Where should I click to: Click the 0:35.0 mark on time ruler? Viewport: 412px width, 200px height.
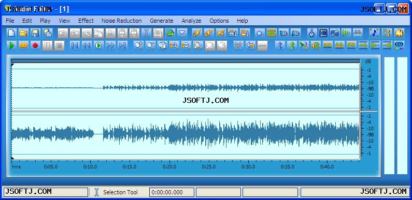288,167
